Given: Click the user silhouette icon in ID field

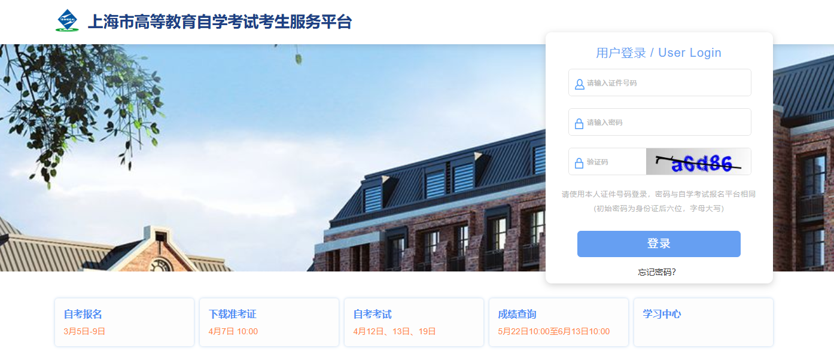Looking at the screenshot, I should [579, 84].
